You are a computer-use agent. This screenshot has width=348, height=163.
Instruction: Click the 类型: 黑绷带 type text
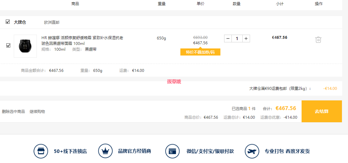pyautogui.click(x=84, y=49)
